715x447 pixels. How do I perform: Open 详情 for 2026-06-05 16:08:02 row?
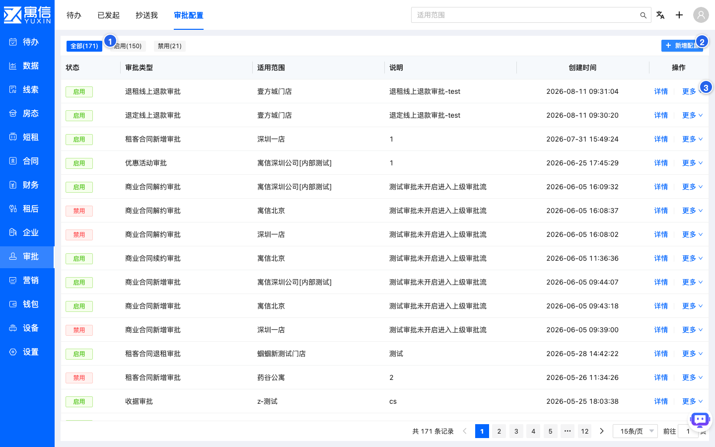[661, 234]
